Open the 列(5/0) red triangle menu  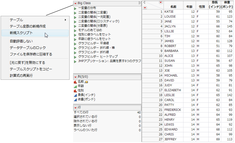point(75,77)
